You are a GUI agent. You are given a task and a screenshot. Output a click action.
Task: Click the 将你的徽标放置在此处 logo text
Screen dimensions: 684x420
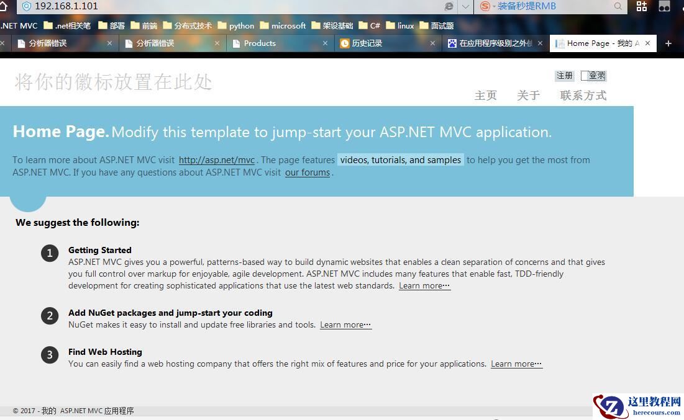pyautogui.click(x=114, y=82)
